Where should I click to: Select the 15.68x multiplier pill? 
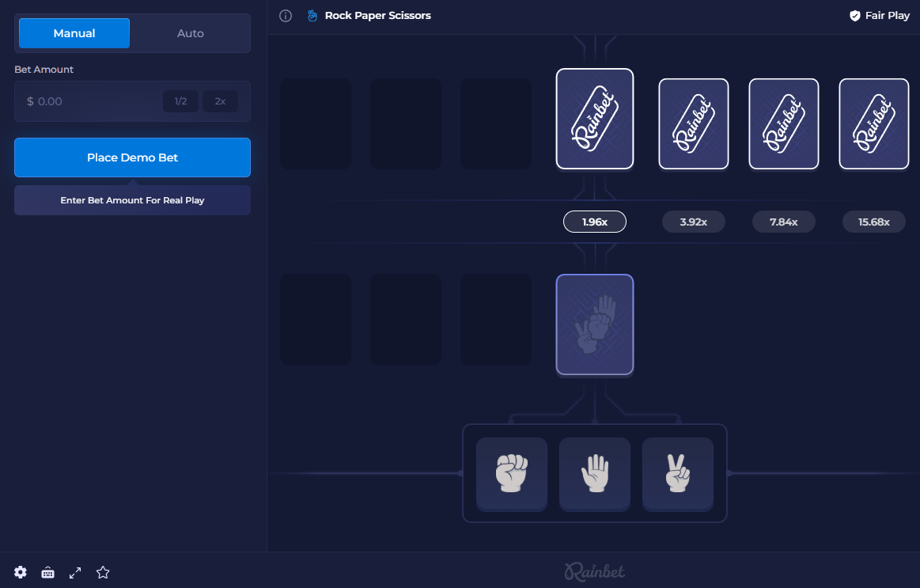[873, 222]
